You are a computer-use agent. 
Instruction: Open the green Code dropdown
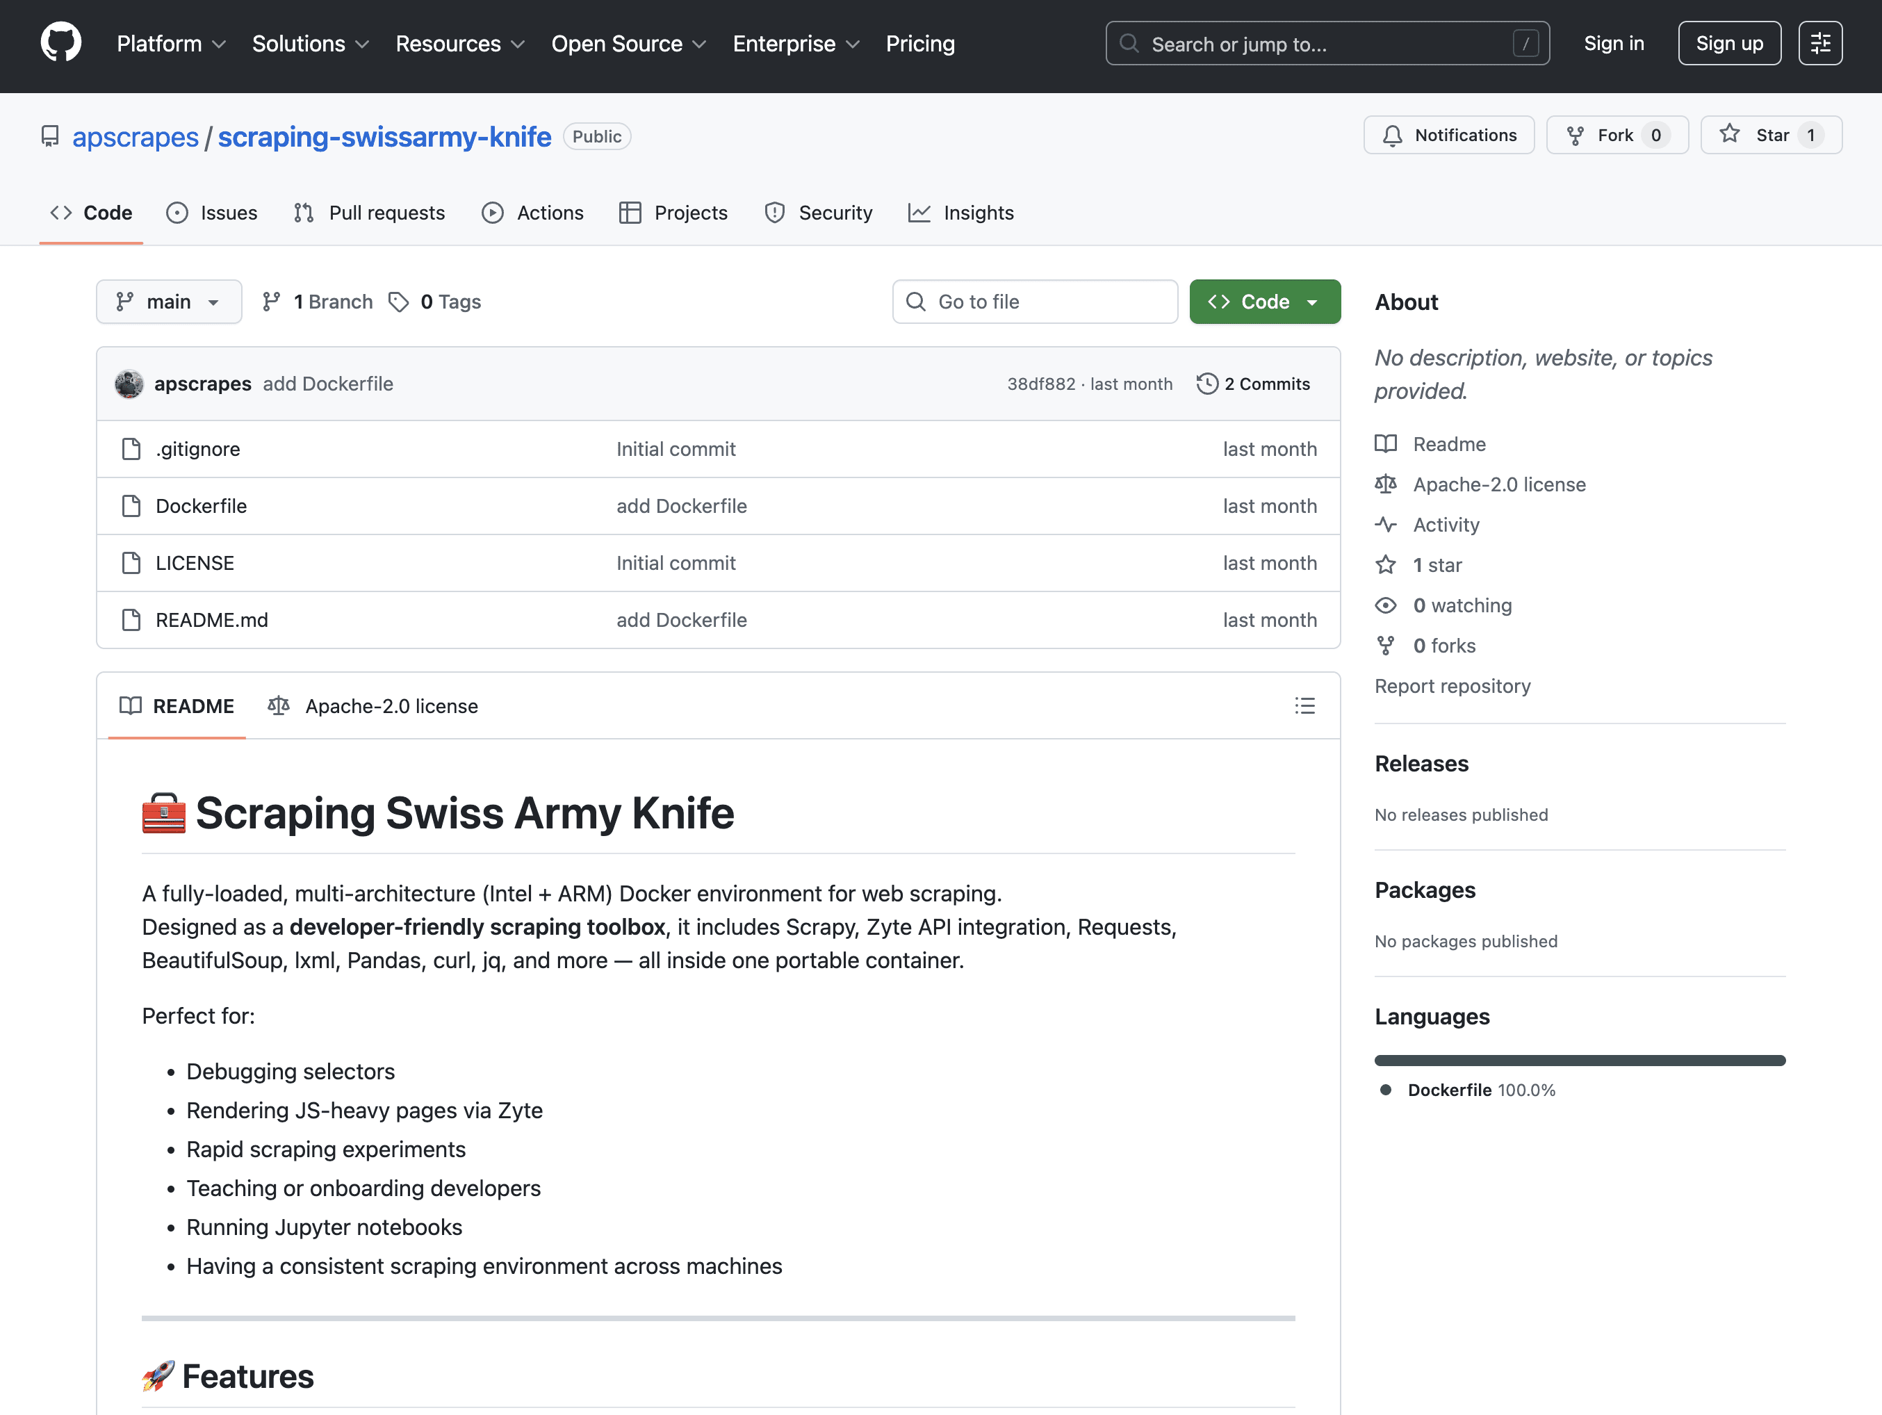coord(1264,302)
